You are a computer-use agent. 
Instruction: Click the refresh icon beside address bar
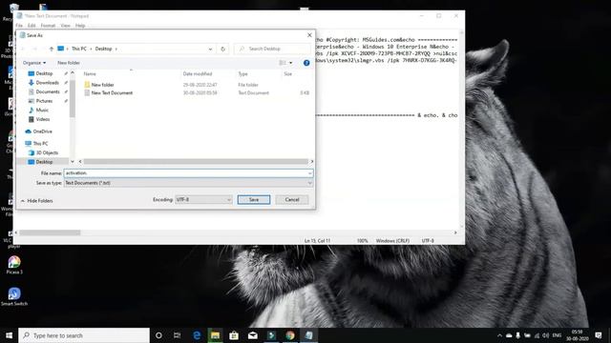click(x=222, y=49)
